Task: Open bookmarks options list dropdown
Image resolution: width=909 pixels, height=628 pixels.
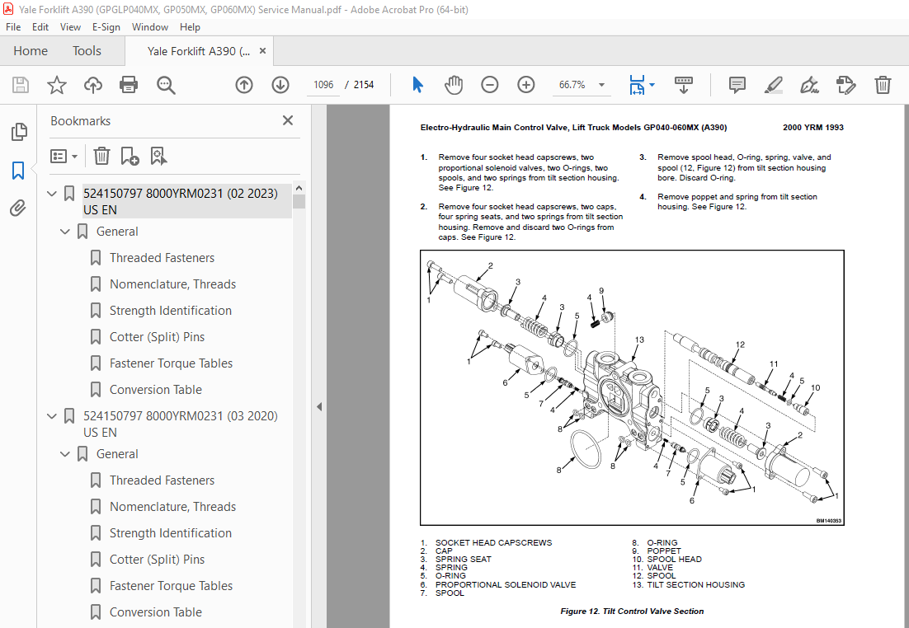Action: (64, 156)
